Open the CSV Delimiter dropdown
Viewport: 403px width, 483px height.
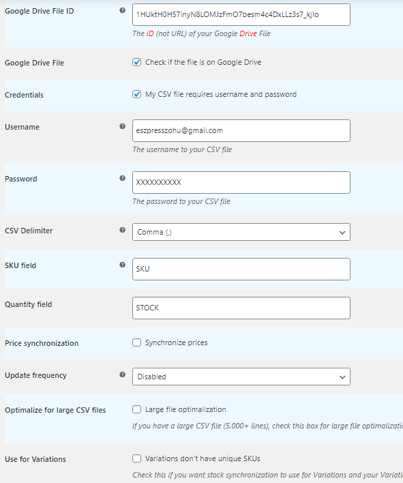(241, 232)
